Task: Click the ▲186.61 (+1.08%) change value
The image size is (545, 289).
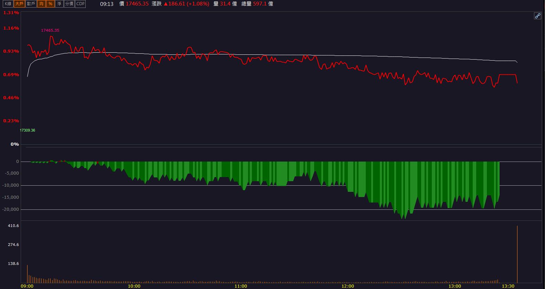Action: coord(186,4)
